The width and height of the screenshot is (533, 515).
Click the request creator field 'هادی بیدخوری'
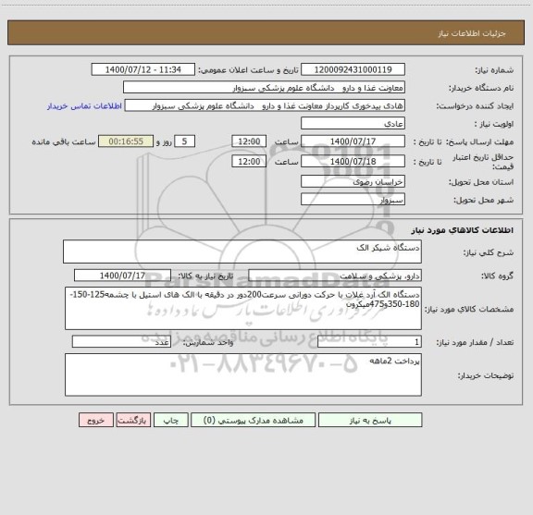[265, 105]
